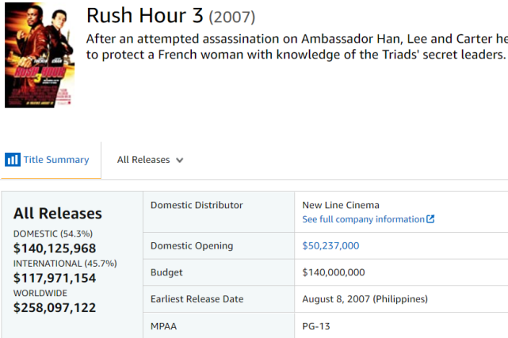
Task: Open the All Releases menu label
Action: pos(143,160)
